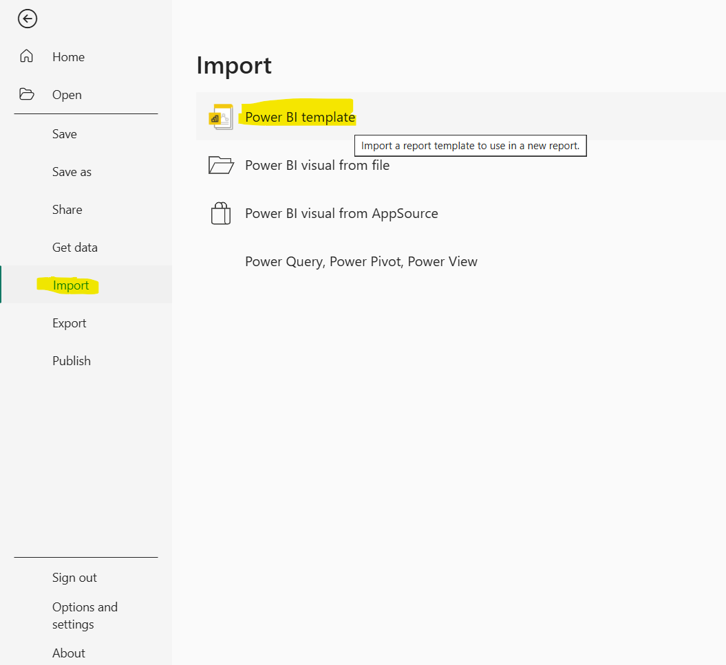The image size is (726, 665).
Task: Select Power BI visual from AppSource
Action: [x=341, y=213]
